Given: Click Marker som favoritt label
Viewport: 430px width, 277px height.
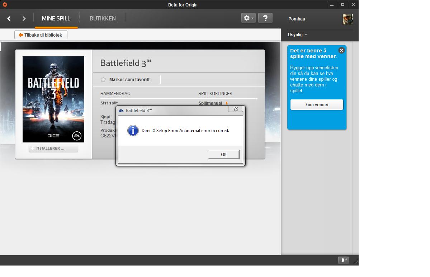Looking at the screenshot, I should pyautogui.click(x=129, y=80).
